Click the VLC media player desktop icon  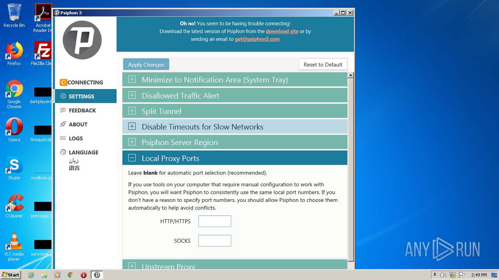[x=14, y=247]
